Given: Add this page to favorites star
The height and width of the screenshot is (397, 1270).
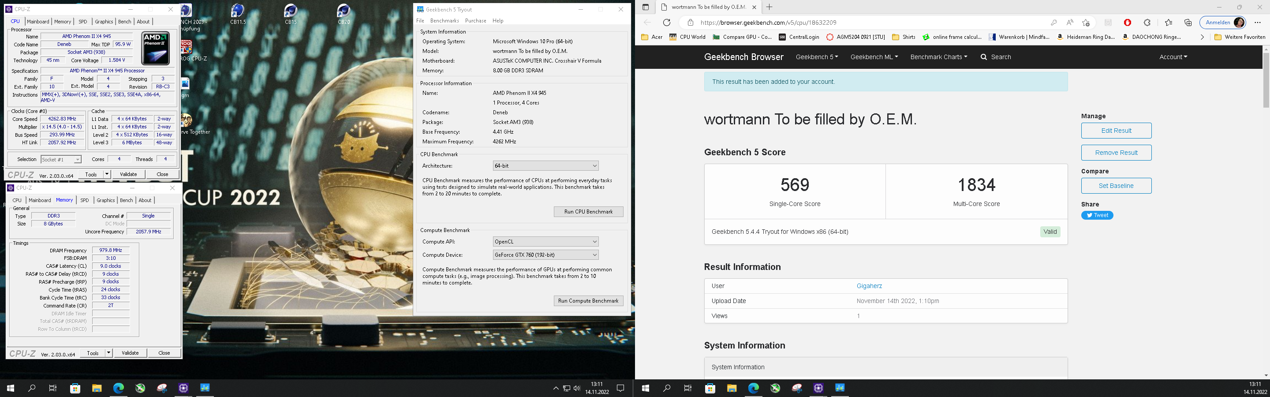Looking at the screenshot, I should click(x=1086, y=22).
